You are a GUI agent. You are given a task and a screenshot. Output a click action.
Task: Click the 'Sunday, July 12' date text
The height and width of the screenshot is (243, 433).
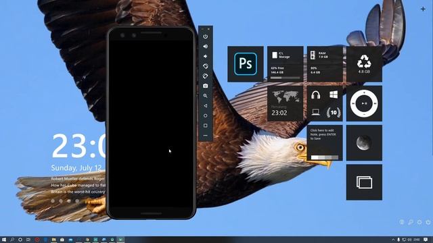point(76,168)
